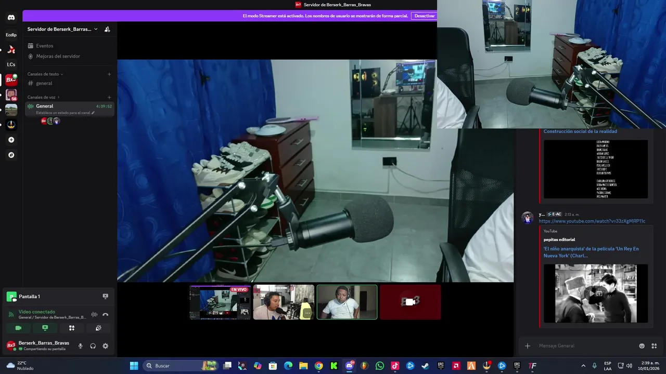The height and width of the screenshot is (374, 666).
Task: Open the rocket emblem server
Action: (x=11, y=125)
